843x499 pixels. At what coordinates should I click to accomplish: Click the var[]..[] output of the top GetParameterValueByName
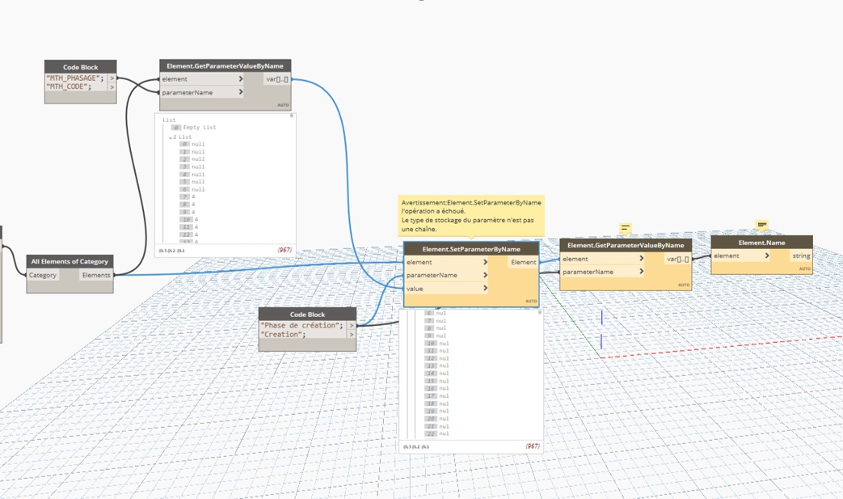point(277,79)
